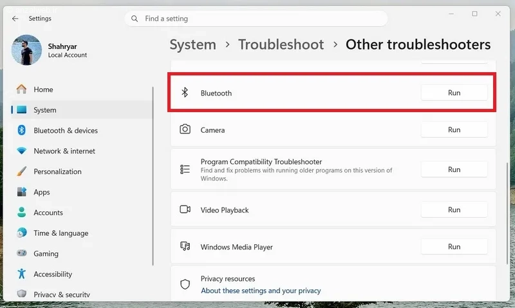Open Gaming label in sidebar
515x308 pixels.
46,254
